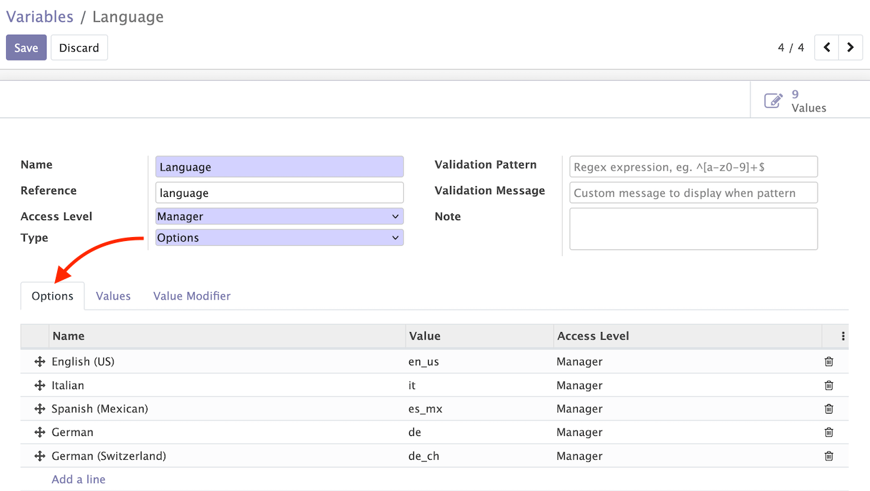Click the Save button
The width and height of the screenshot is (870, 491).
tap(26, 48)
